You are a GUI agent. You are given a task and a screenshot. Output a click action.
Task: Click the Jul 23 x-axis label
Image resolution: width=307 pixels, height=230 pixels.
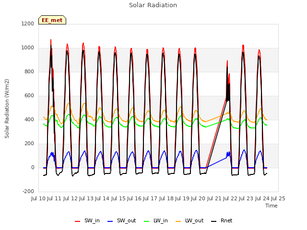(246, 198)
